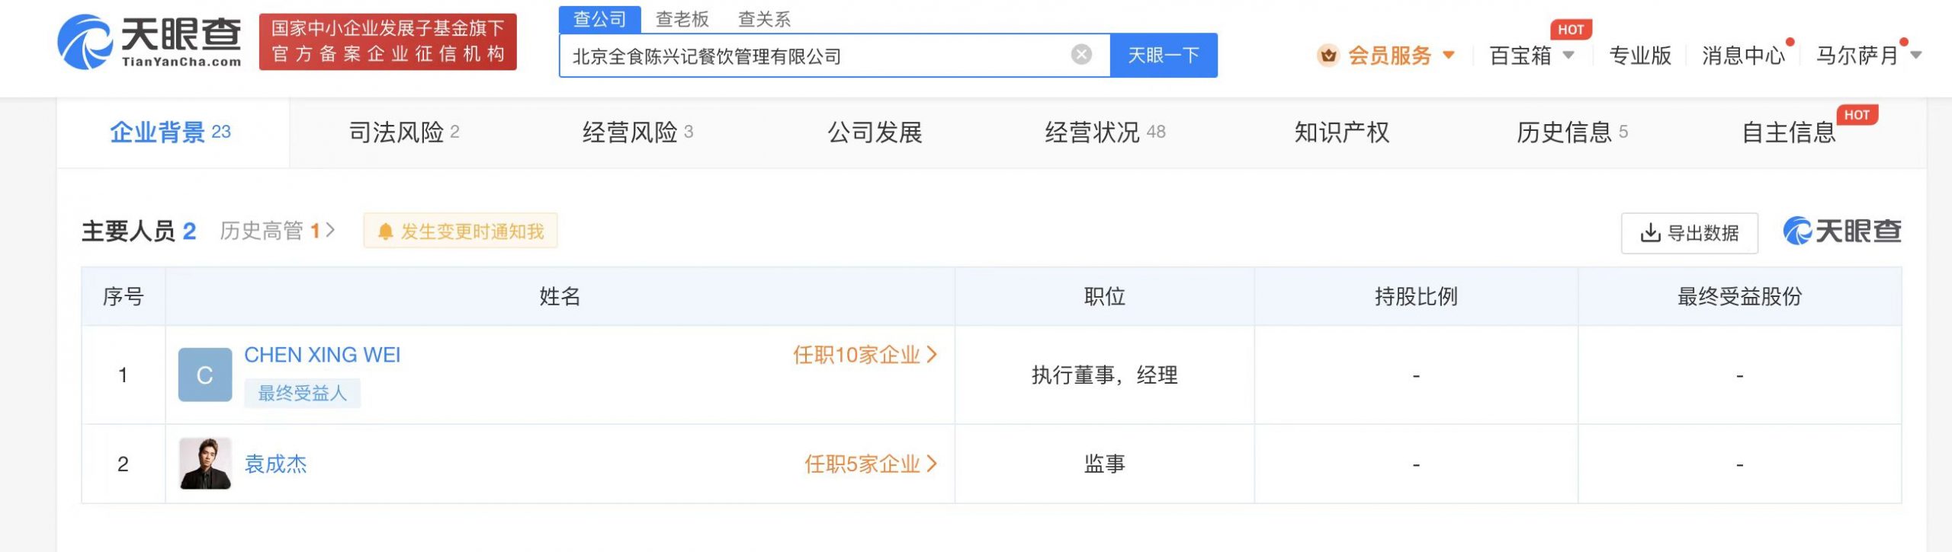
Task: Open 袁成杰's profile photo
Action: point(205,463)
